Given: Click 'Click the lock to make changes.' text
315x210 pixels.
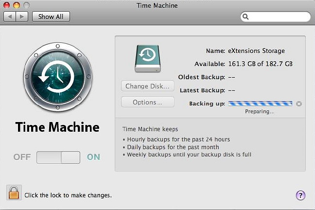Looking at the screenshot, I should tap(68, 195).
